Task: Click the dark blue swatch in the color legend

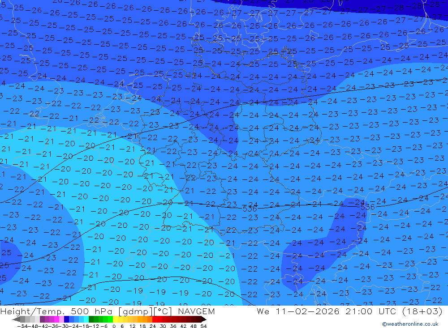Action: [67, 319]
